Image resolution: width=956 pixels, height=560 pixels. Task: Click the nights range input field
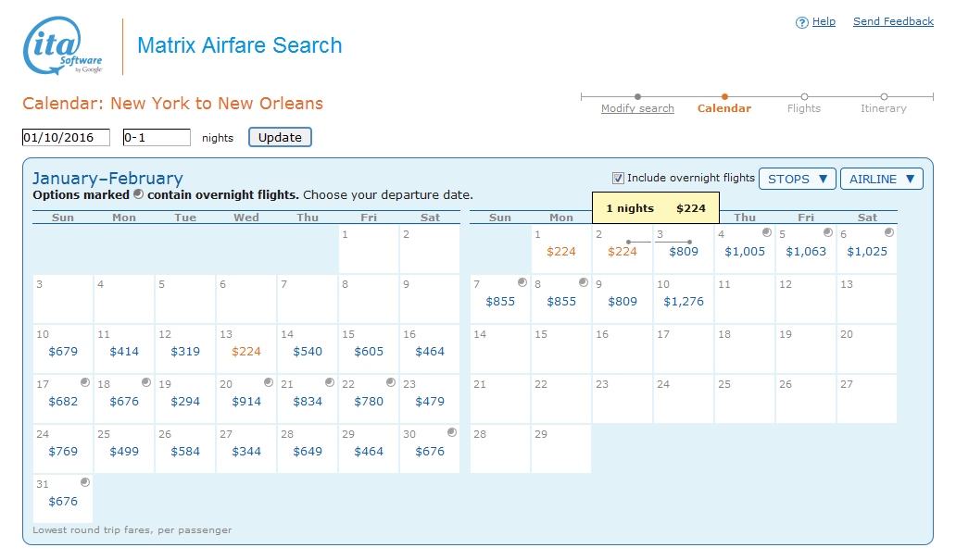(156, 138)
